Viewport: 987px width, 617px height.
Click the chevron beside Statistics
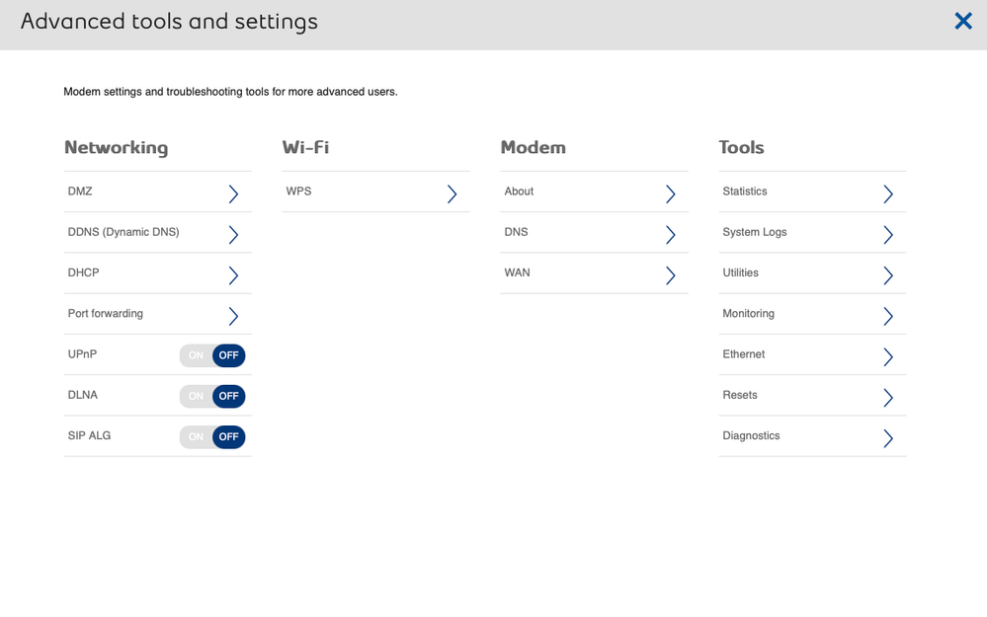887,193
